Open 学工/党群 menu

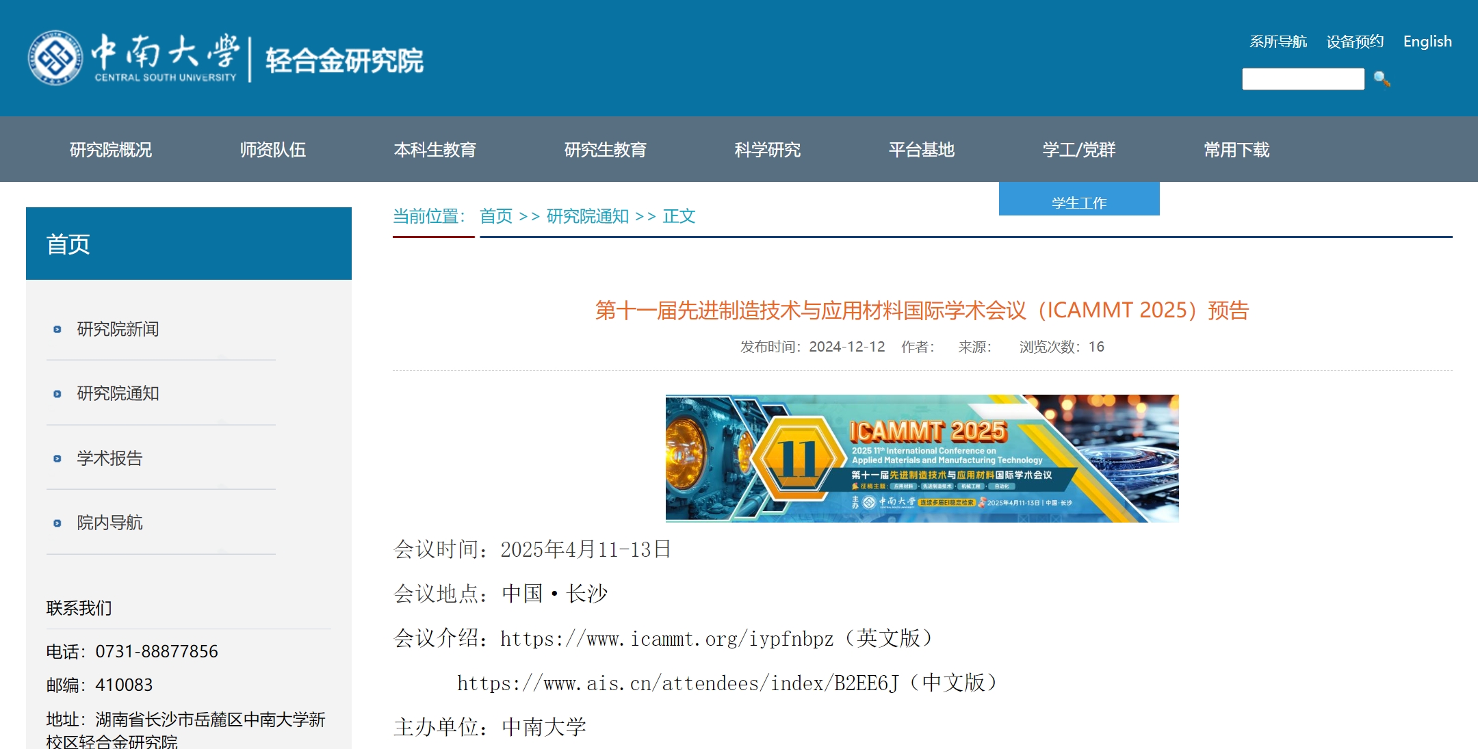pyautogui.click(x=1078, y=150)
